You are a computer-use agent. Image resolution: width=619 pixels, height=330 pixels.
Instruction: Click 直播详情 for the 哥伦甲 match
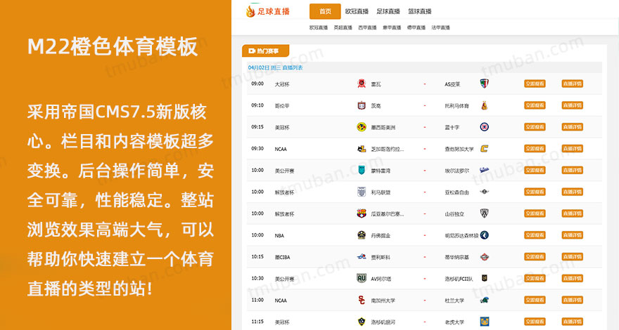click(x=572, y=105)
